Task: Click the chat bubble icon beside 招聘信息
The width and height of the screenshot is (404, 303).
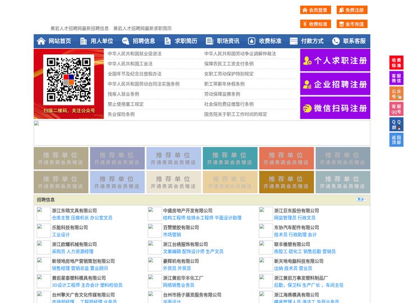Action: point(125,41)
